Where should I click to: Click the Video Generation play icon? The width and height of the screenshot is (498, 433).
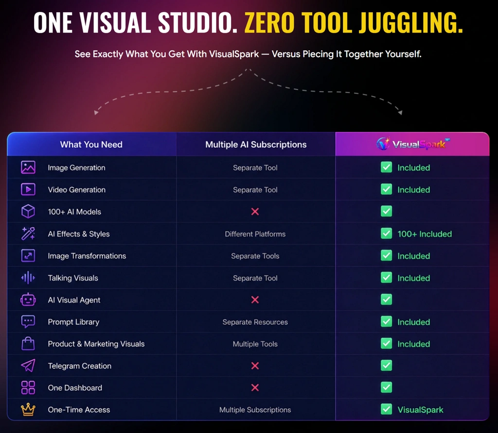(28, 189)
